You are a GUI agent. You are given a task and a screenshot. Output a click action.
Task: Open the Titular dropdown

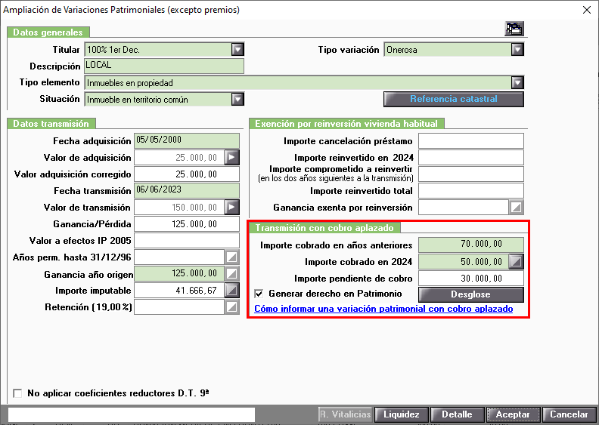[237, 50]
